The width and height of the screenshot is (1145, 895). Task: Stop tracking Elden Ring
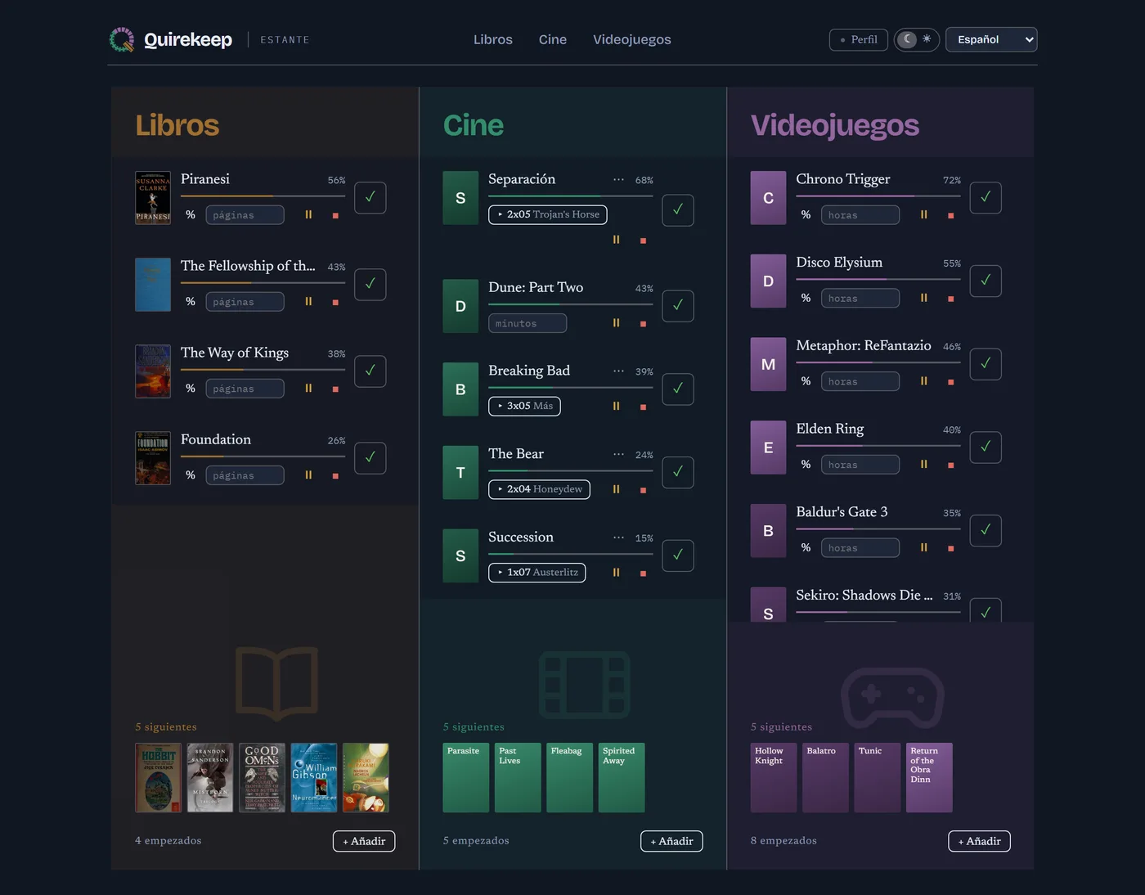click(x=950, y=465)
